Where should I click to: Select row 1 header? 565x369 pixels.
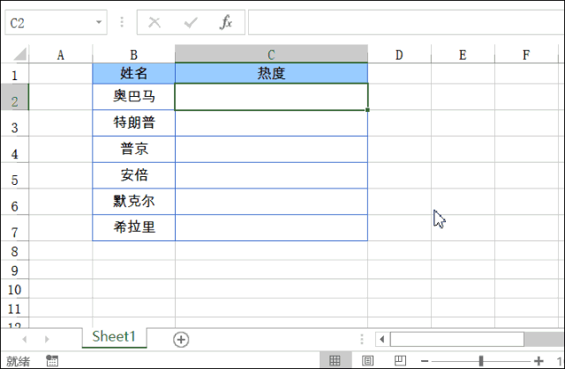pyautogui.click(x=14, y=74)
